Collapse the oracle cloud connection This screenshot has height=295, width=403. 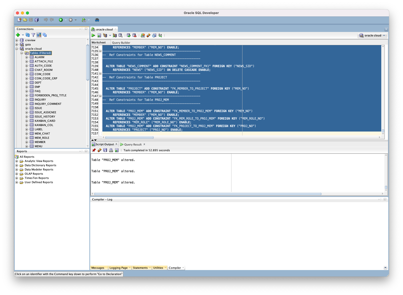[x=17, y=49]
